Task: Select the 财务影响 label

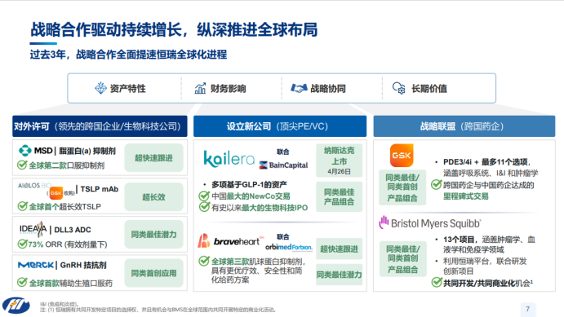Action: click(228, 88)
